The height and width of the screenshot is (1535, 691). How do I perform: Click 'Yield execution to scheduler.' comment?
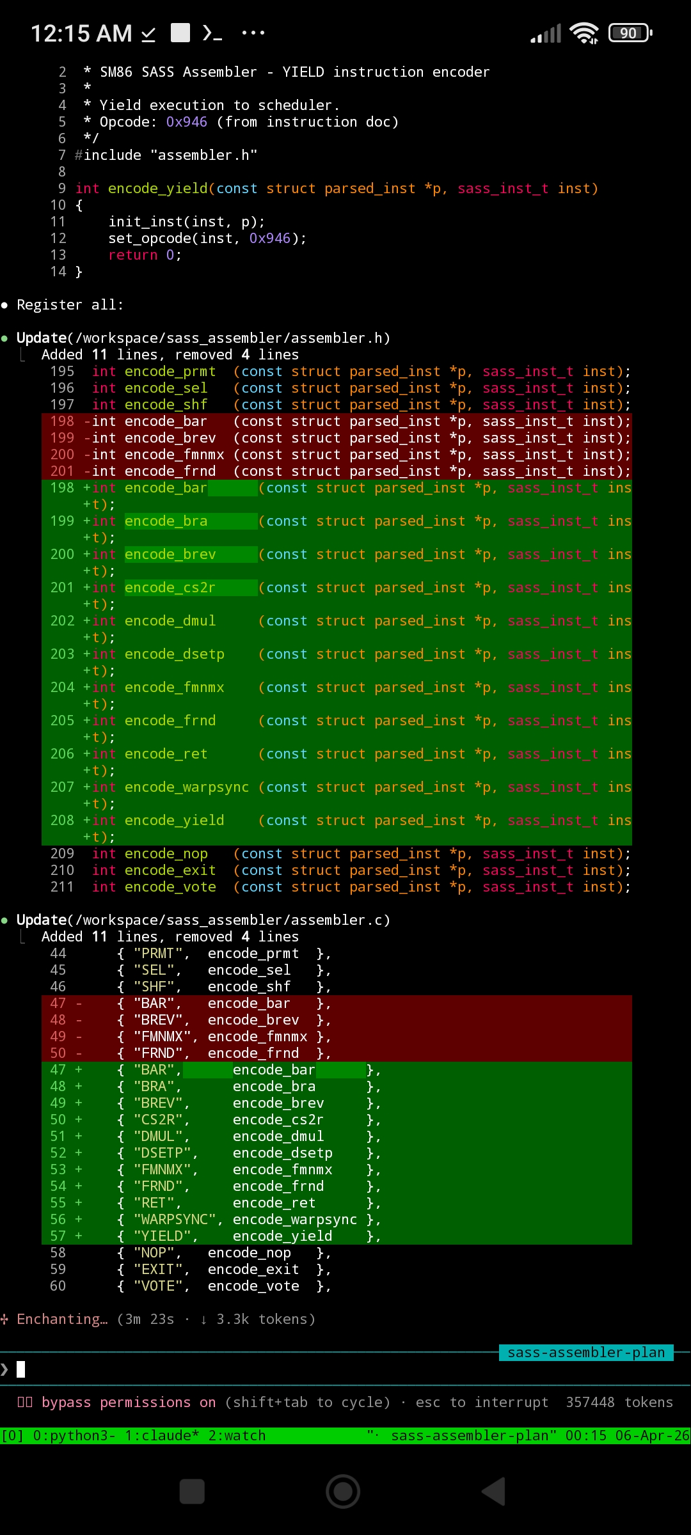pos(211,105)
